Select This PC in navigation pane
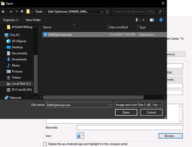This screenshot has width=192, height=147. coord(12,35)
